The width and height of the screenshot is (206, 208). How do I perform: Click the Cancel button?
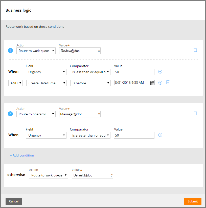click(x=14, y=201)
